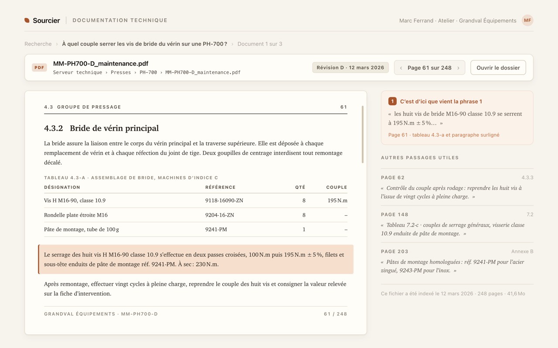The image size is (558, 348).
Task: Click the highlighted paragraph on deux passes croisées
Action: pos(196,259)
